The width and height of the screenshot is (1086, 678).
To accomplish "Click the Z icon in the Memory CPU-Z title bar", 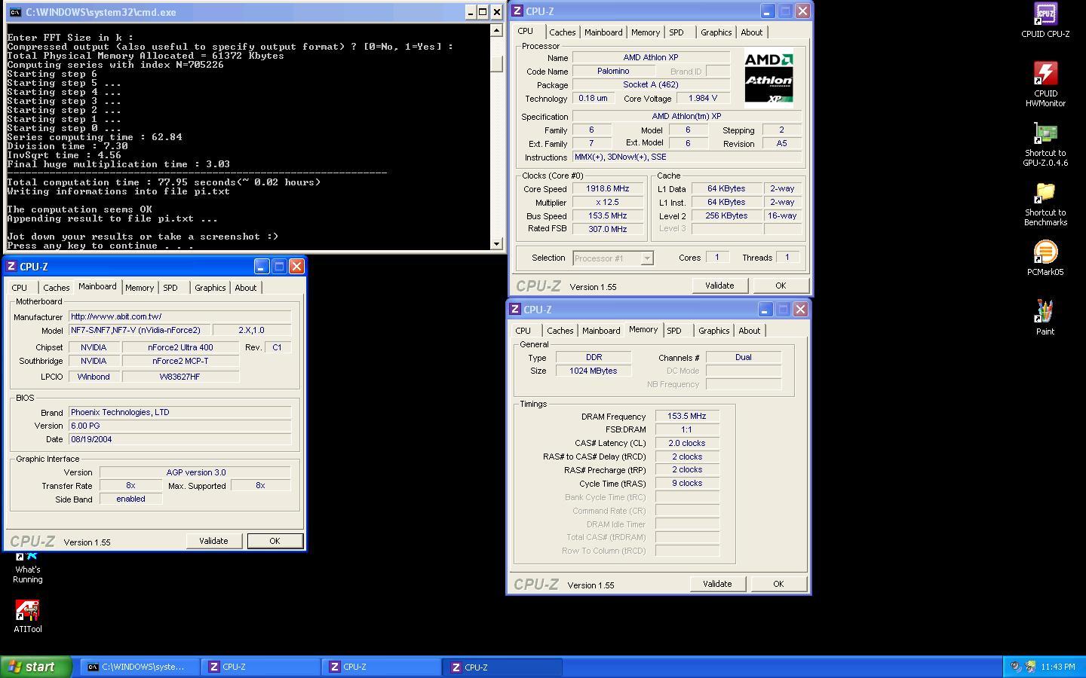I will click(515, 310).
